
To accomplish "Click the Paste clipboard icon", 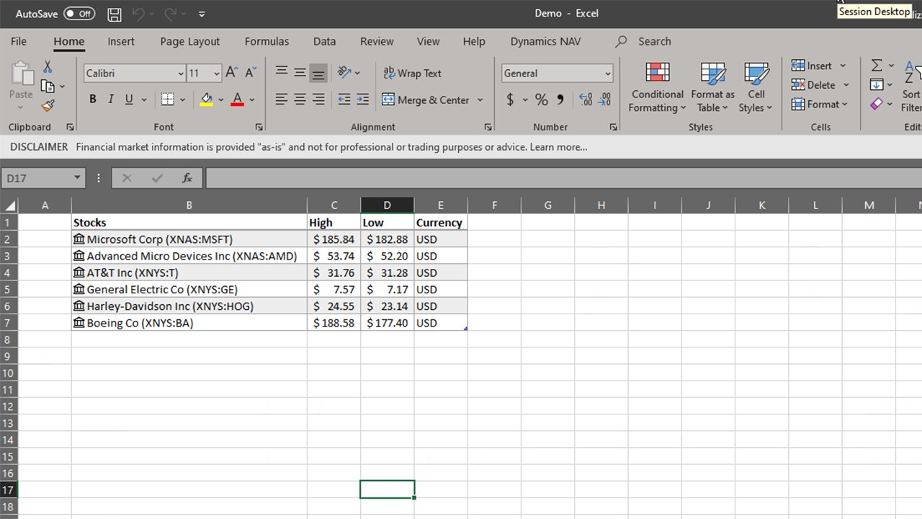I will pyautogui.click(x=21, y=74).
